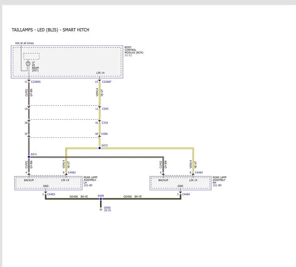Click the C316 connector label

click(105, 123)
